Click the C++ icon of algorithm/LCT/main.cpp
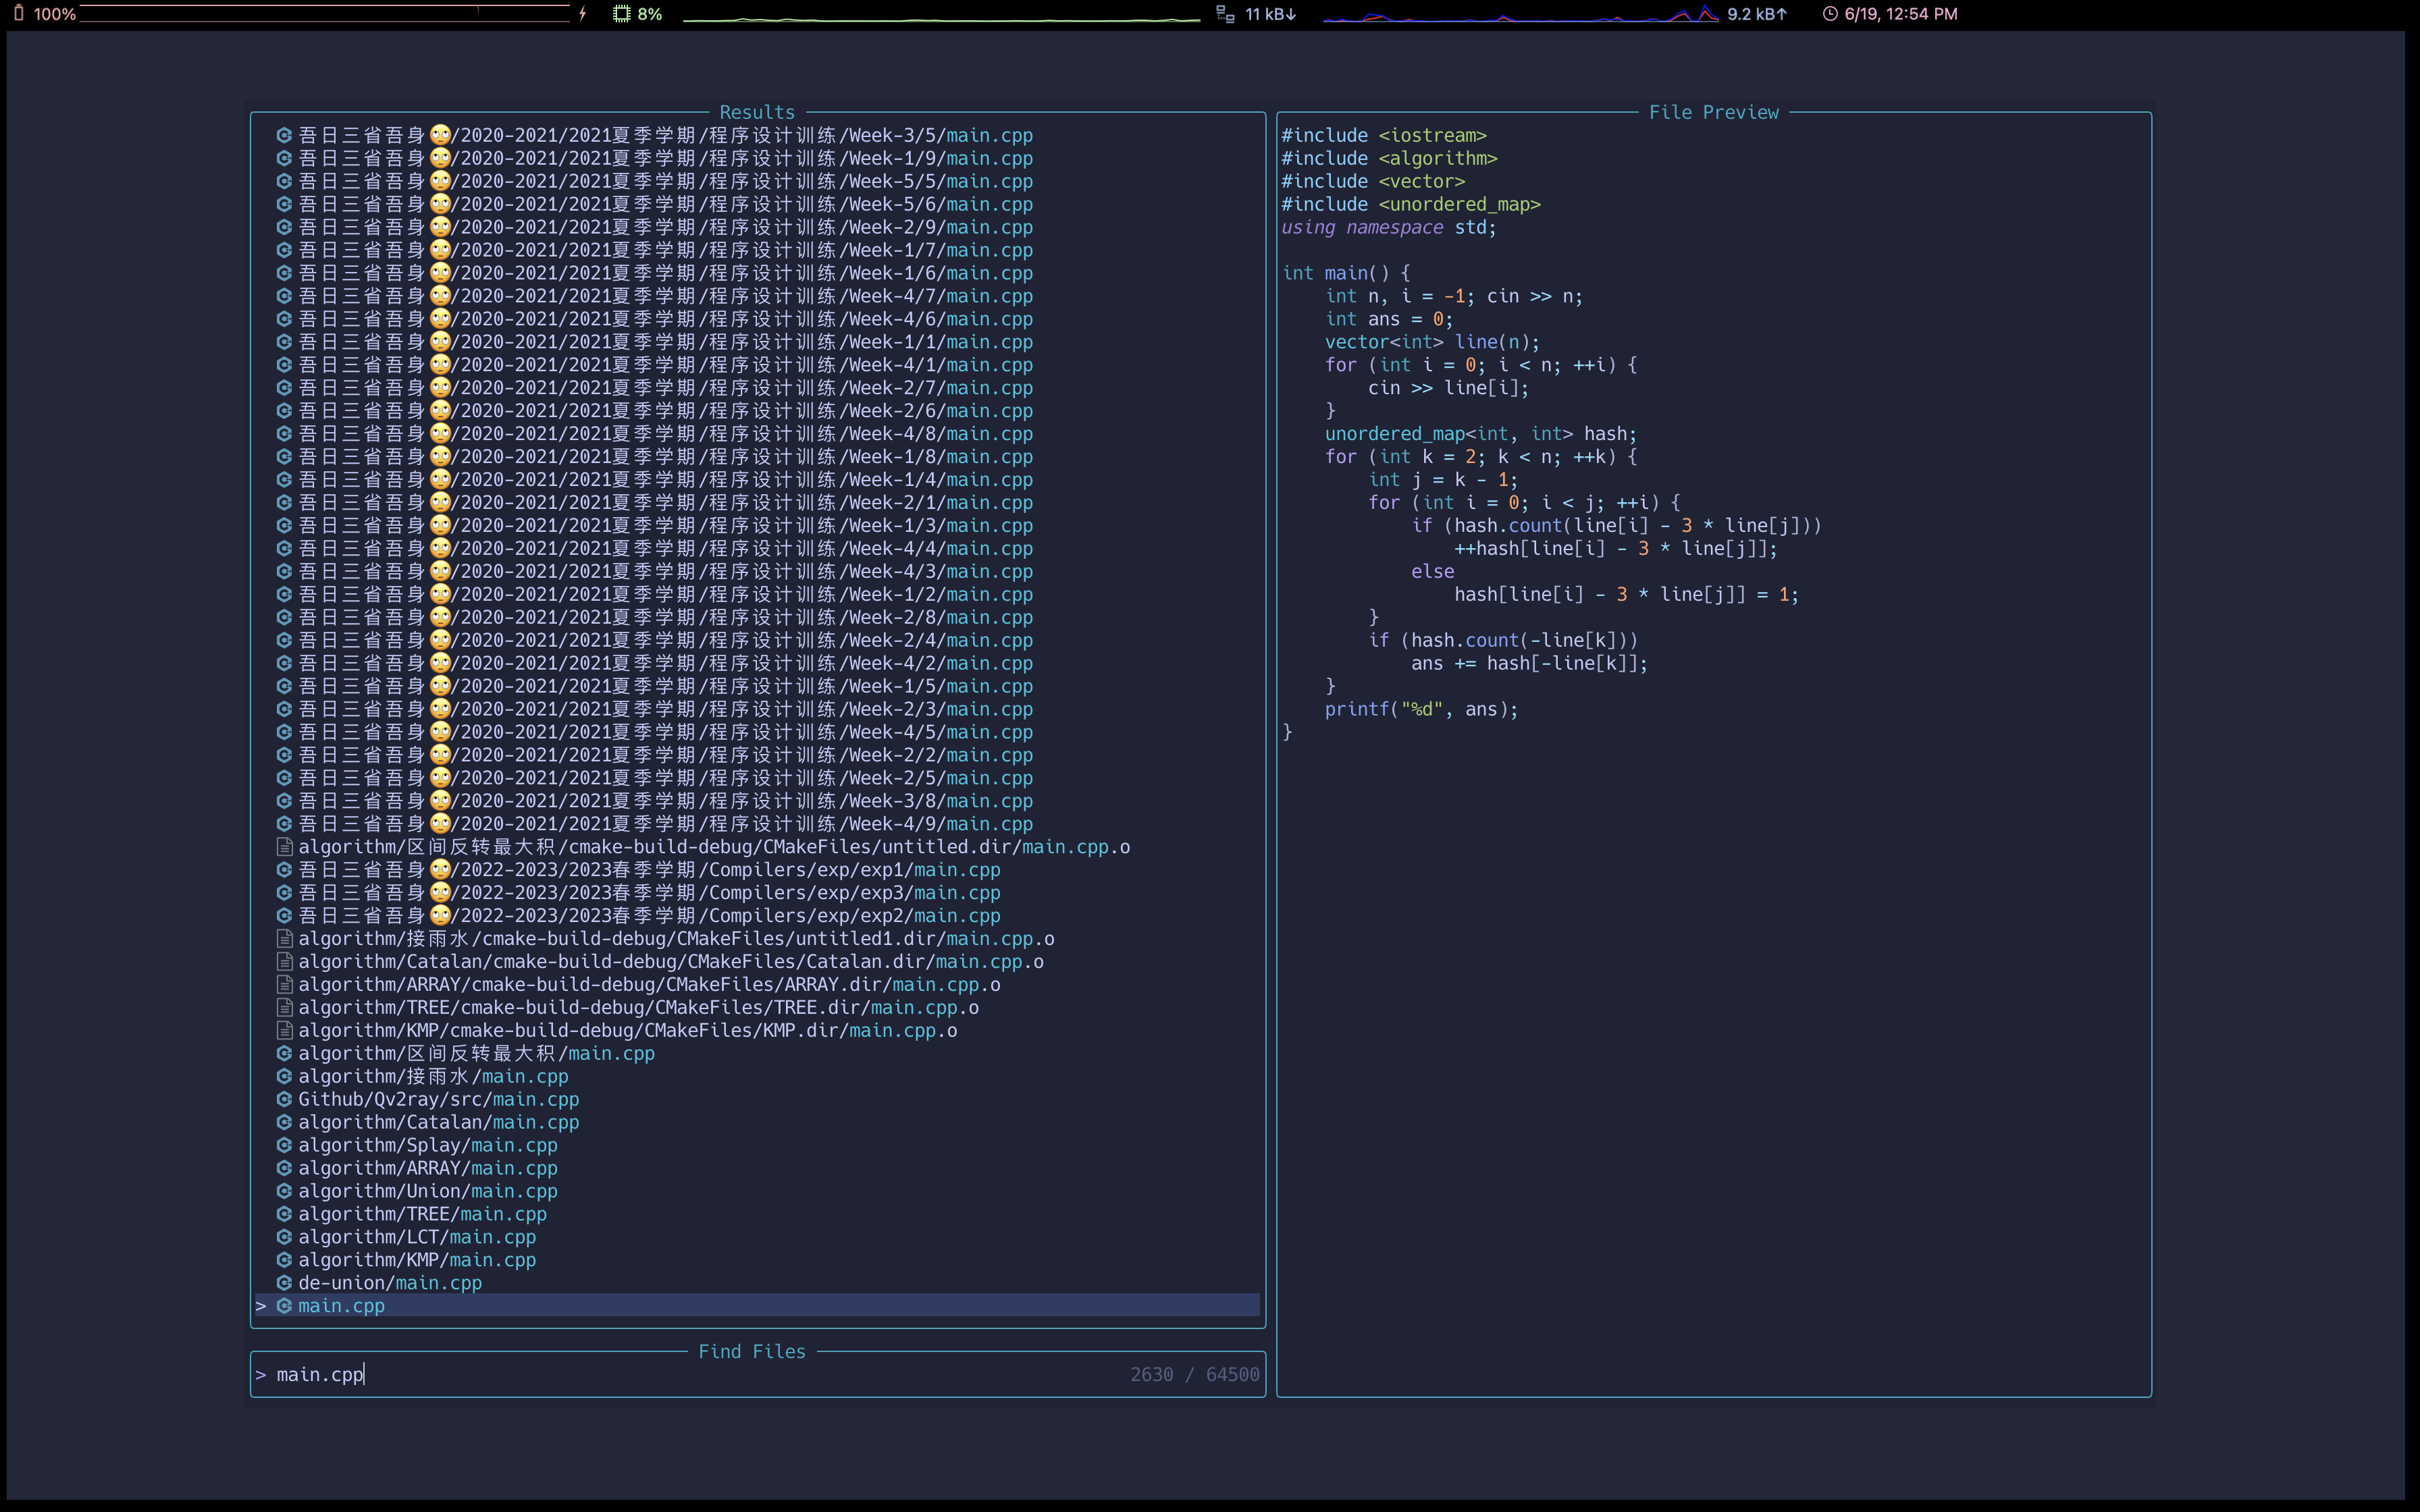The height and width of the screenshot is (1512, 2420). click(x=284, y=1237)
